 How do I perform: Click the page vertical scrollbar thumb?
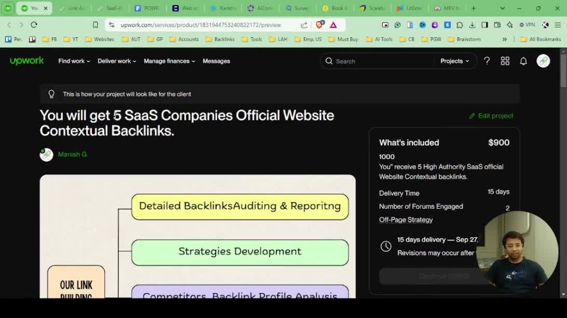coord(564,70)
